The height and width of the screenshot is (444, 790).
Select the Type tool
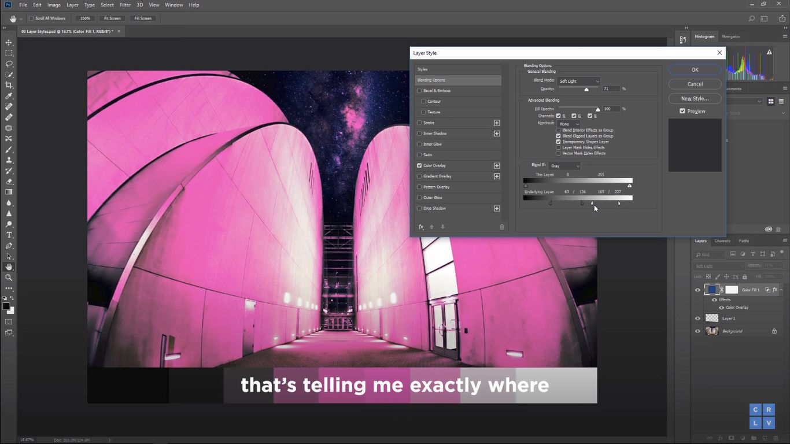[x=9, y=235]
